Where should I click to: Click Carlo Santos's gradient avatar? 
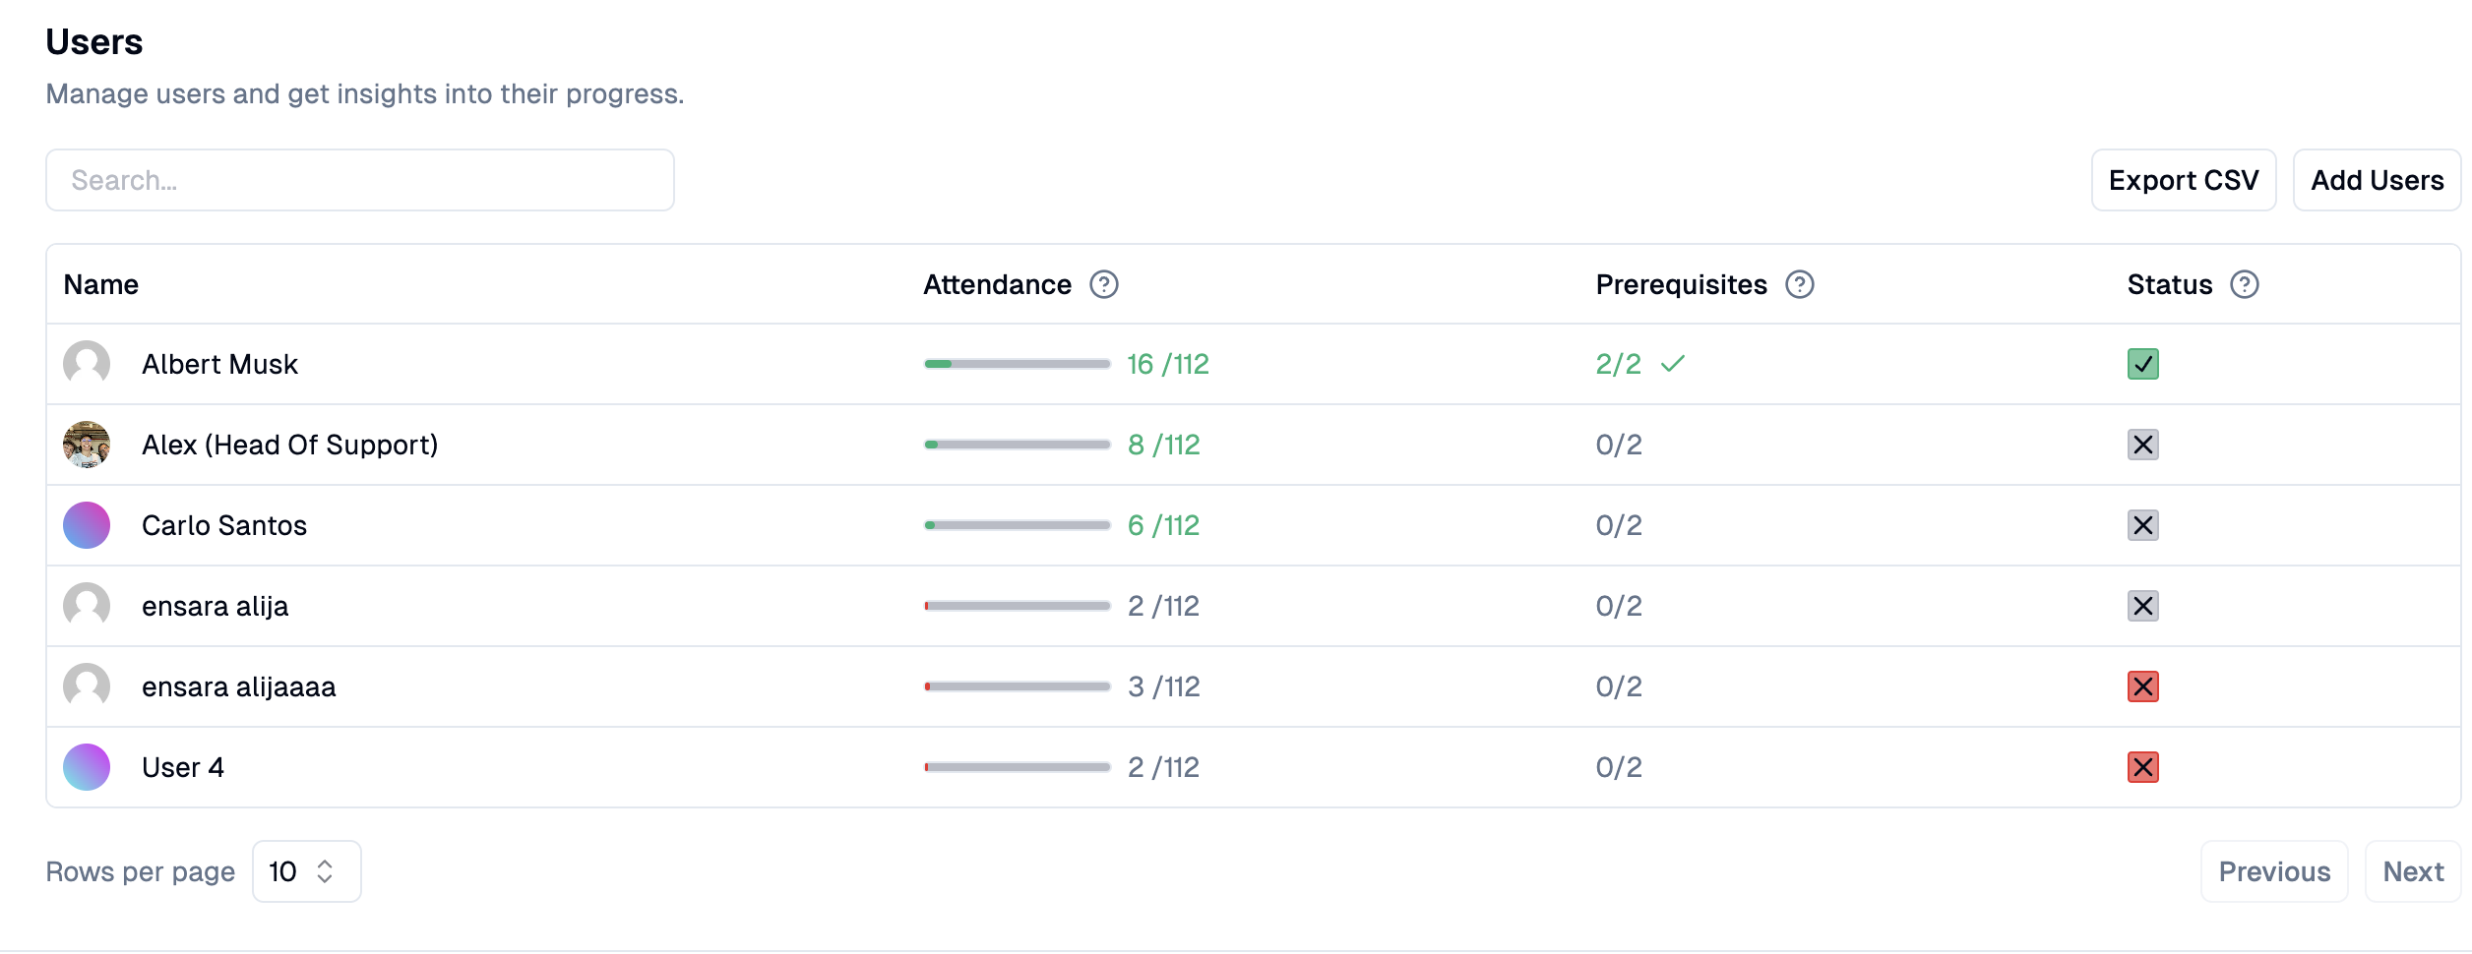pyautogui.click(x=87, y=525)
